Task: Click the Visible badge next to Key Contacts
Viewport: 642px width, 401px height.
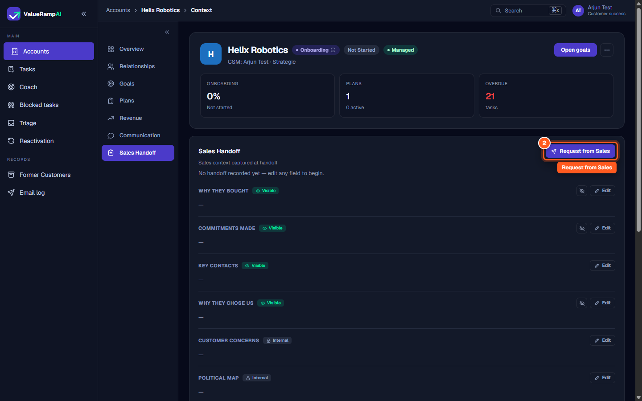Action: (255, 266)
